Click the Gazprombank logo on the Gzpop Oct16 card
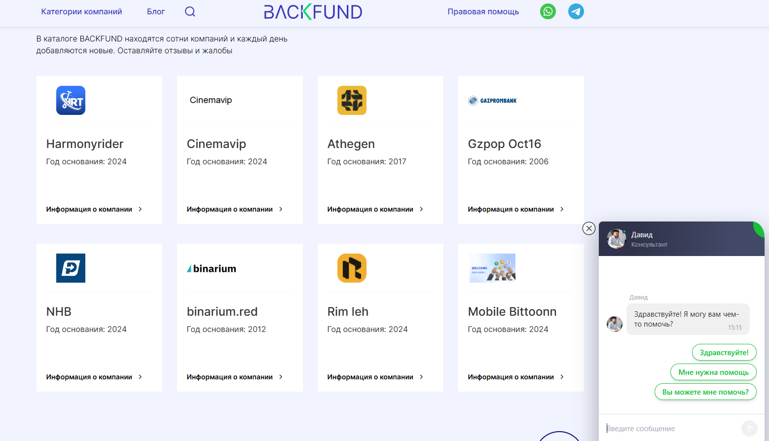The height and width of the screenshot is (441, 769). [x=492, y=100]
